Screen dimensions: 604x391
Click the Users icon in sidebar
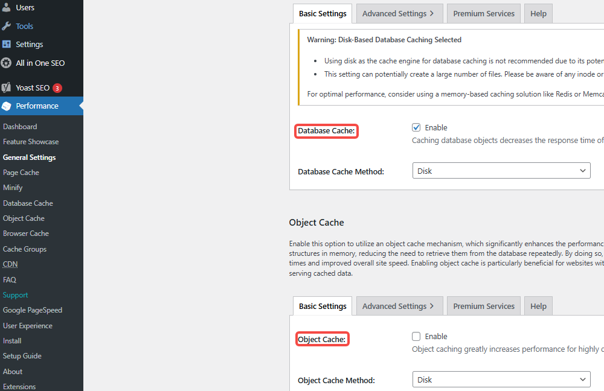(7, 8)
